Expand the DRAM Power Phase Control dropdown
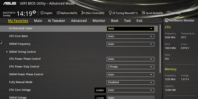Viewport: 198px width, 99px height. (130, 75)
